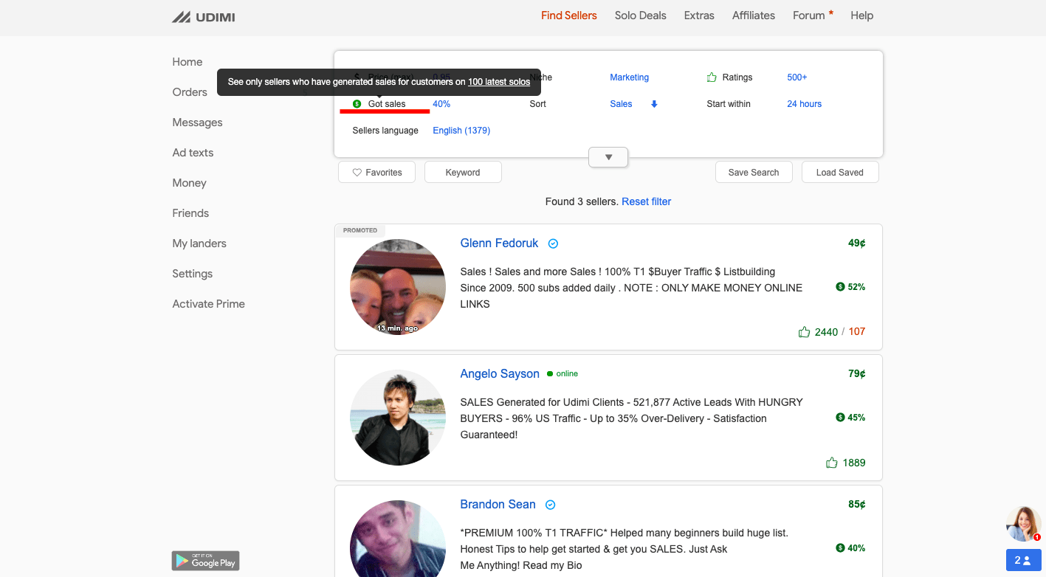Click the Google Play store badge
The width and height of the screenshot is (1046, 577).
click(206, 561)
